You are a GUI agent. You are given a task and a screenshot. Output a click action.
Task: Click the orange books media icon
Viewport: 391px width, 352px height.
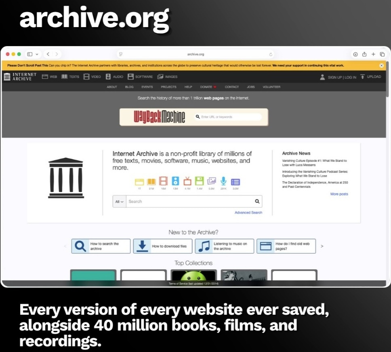coord(151,182)
